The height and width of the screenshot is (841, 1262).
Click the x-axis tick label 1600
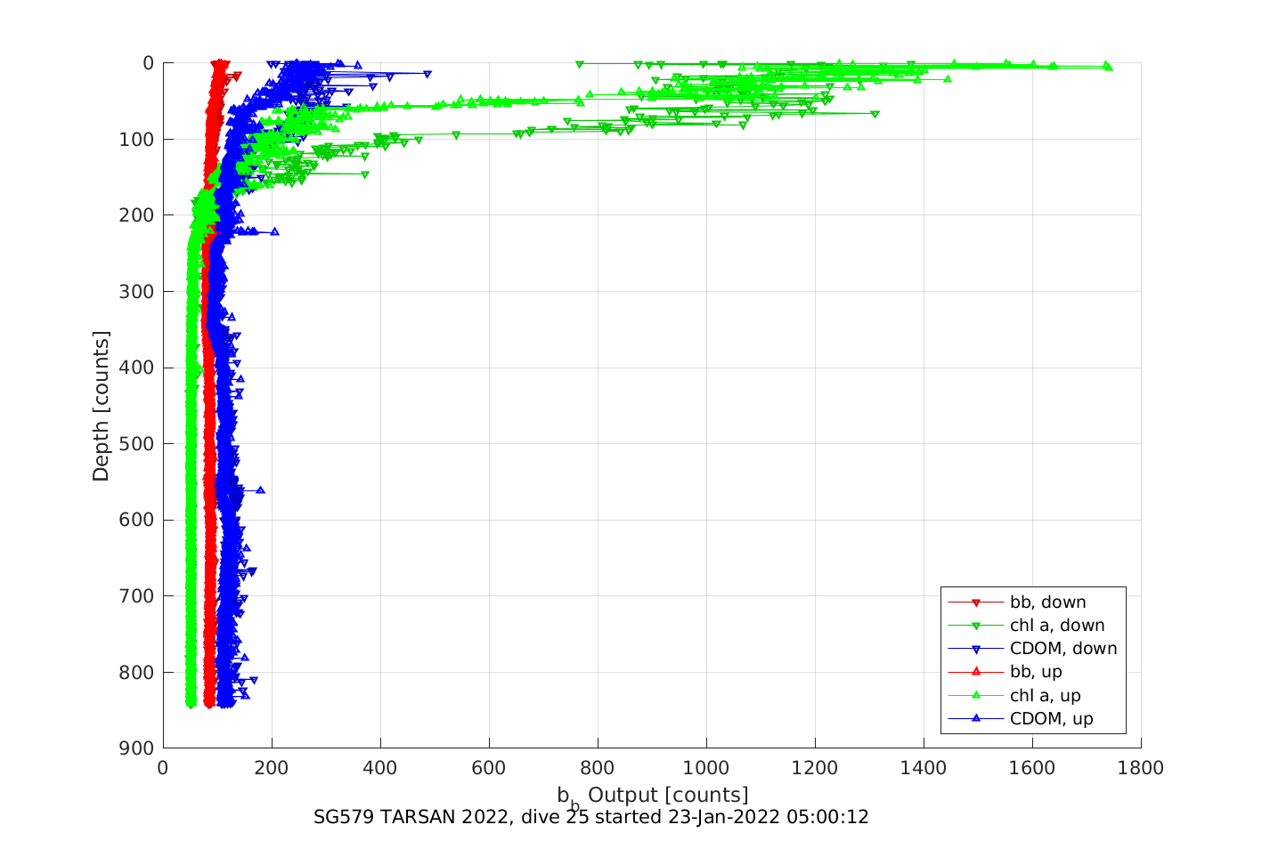(x=1032, y=768)
